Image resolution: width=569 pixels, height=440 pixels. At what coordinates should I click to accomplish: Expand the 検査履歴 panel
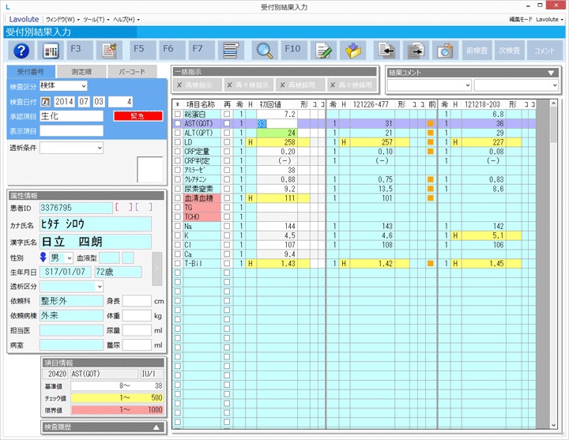pyautogui.click(x=156, y=427)
